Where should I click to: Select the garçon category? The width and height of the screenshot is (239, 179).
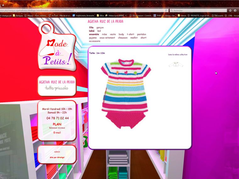click(100, 28)
